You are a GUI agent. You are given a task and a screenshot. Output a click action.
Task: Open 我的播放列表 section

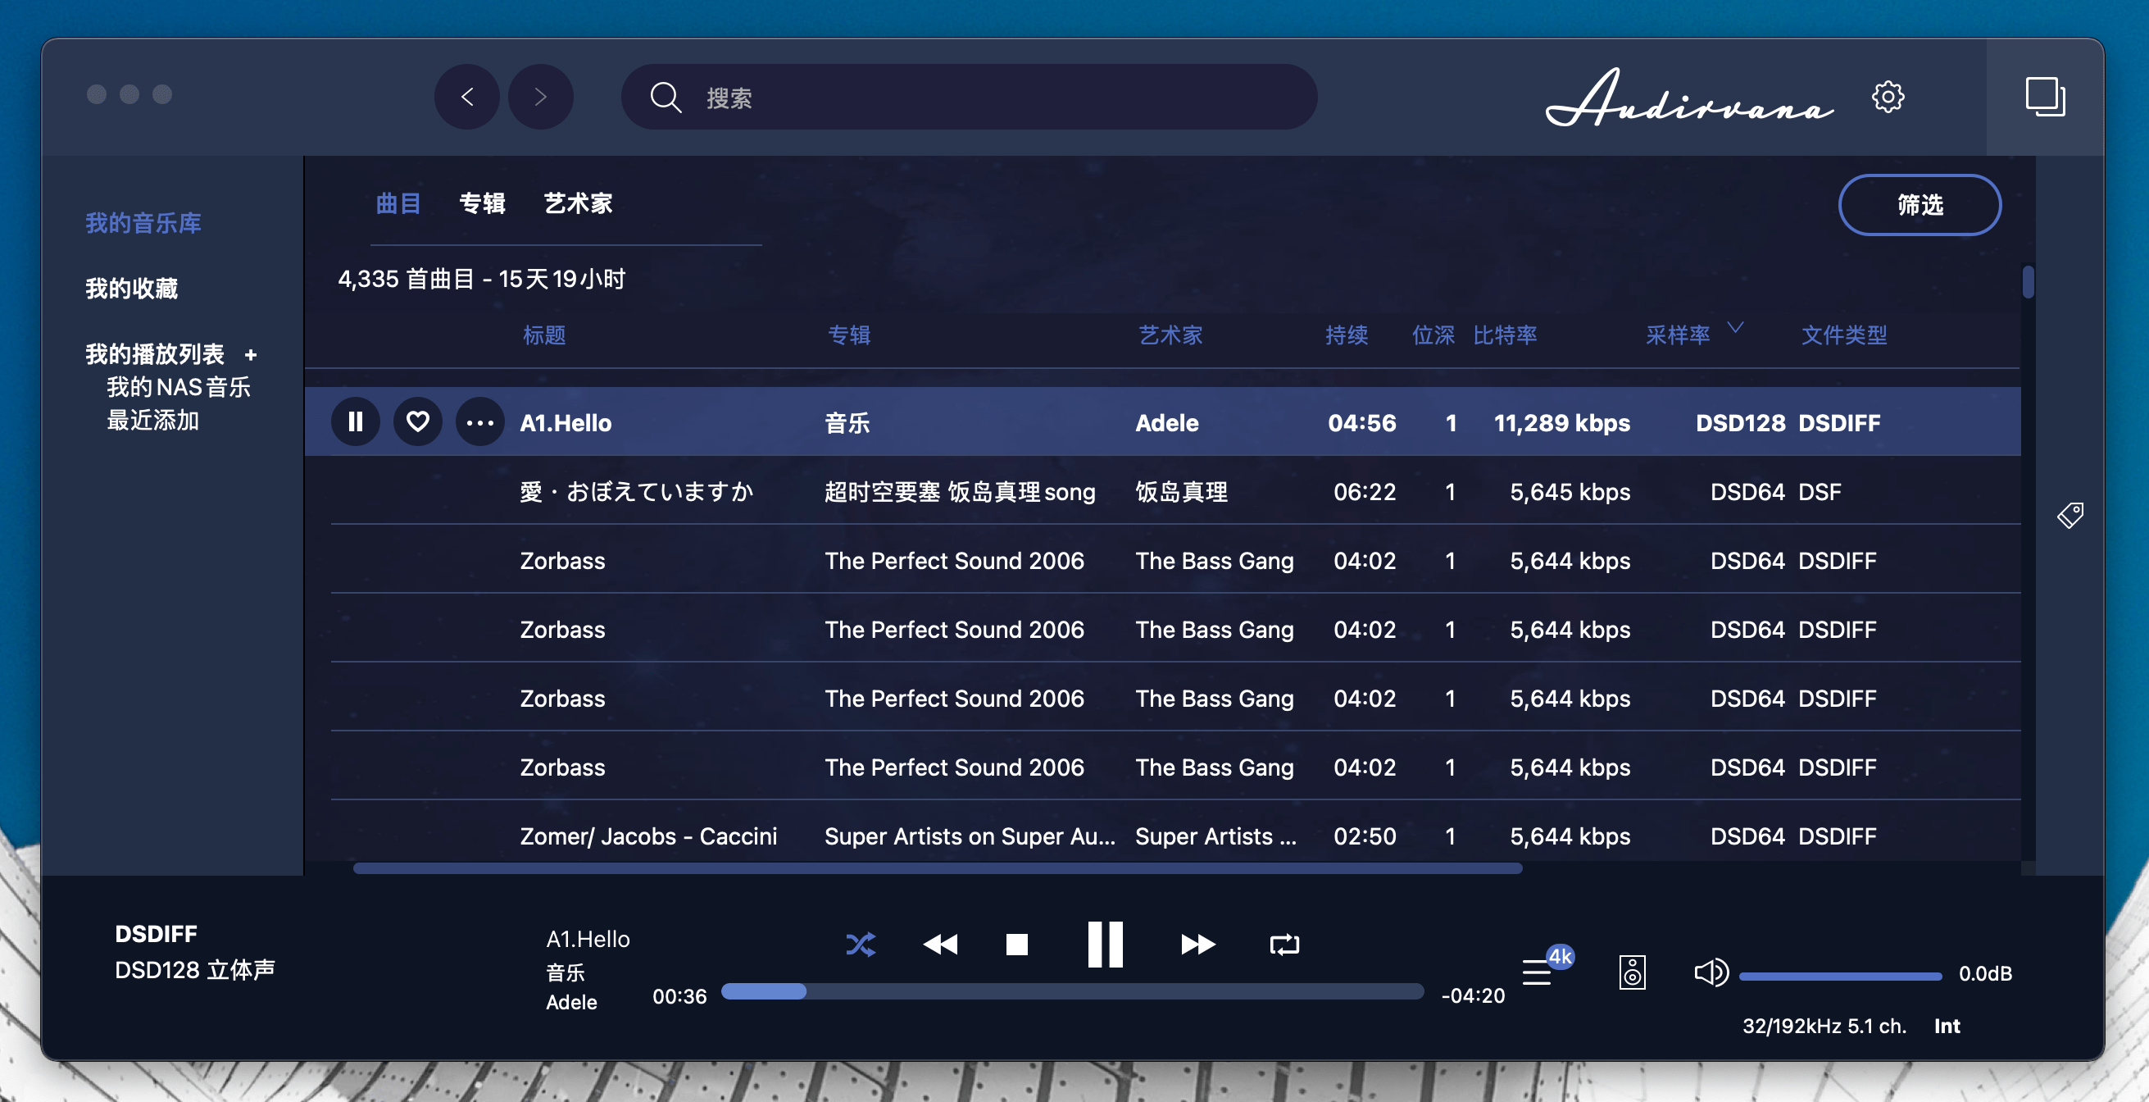pyautogui.click(x=155, y=354)
